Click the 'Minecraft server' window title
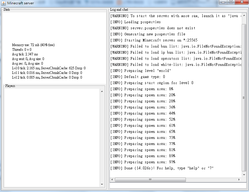Viewport: 249px width, 192px height. tap(21, 3)
